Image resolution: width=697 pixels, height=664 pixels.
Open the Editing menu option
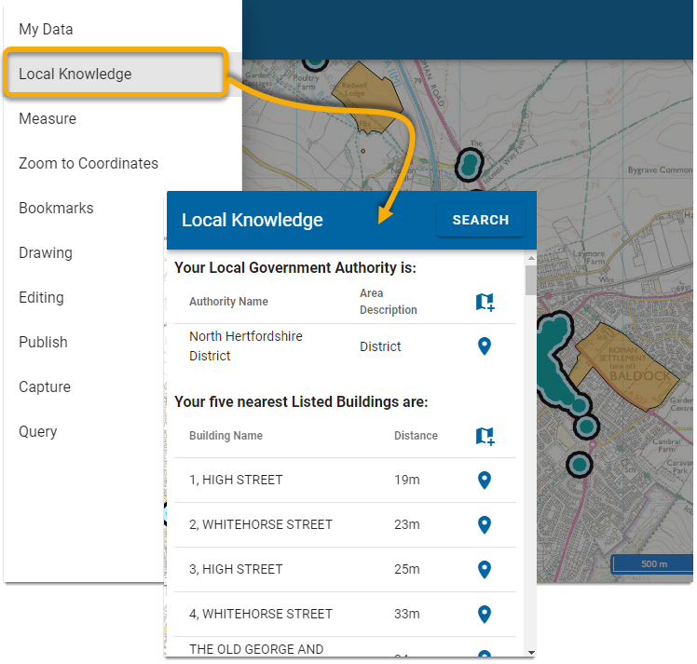(41, 298)
